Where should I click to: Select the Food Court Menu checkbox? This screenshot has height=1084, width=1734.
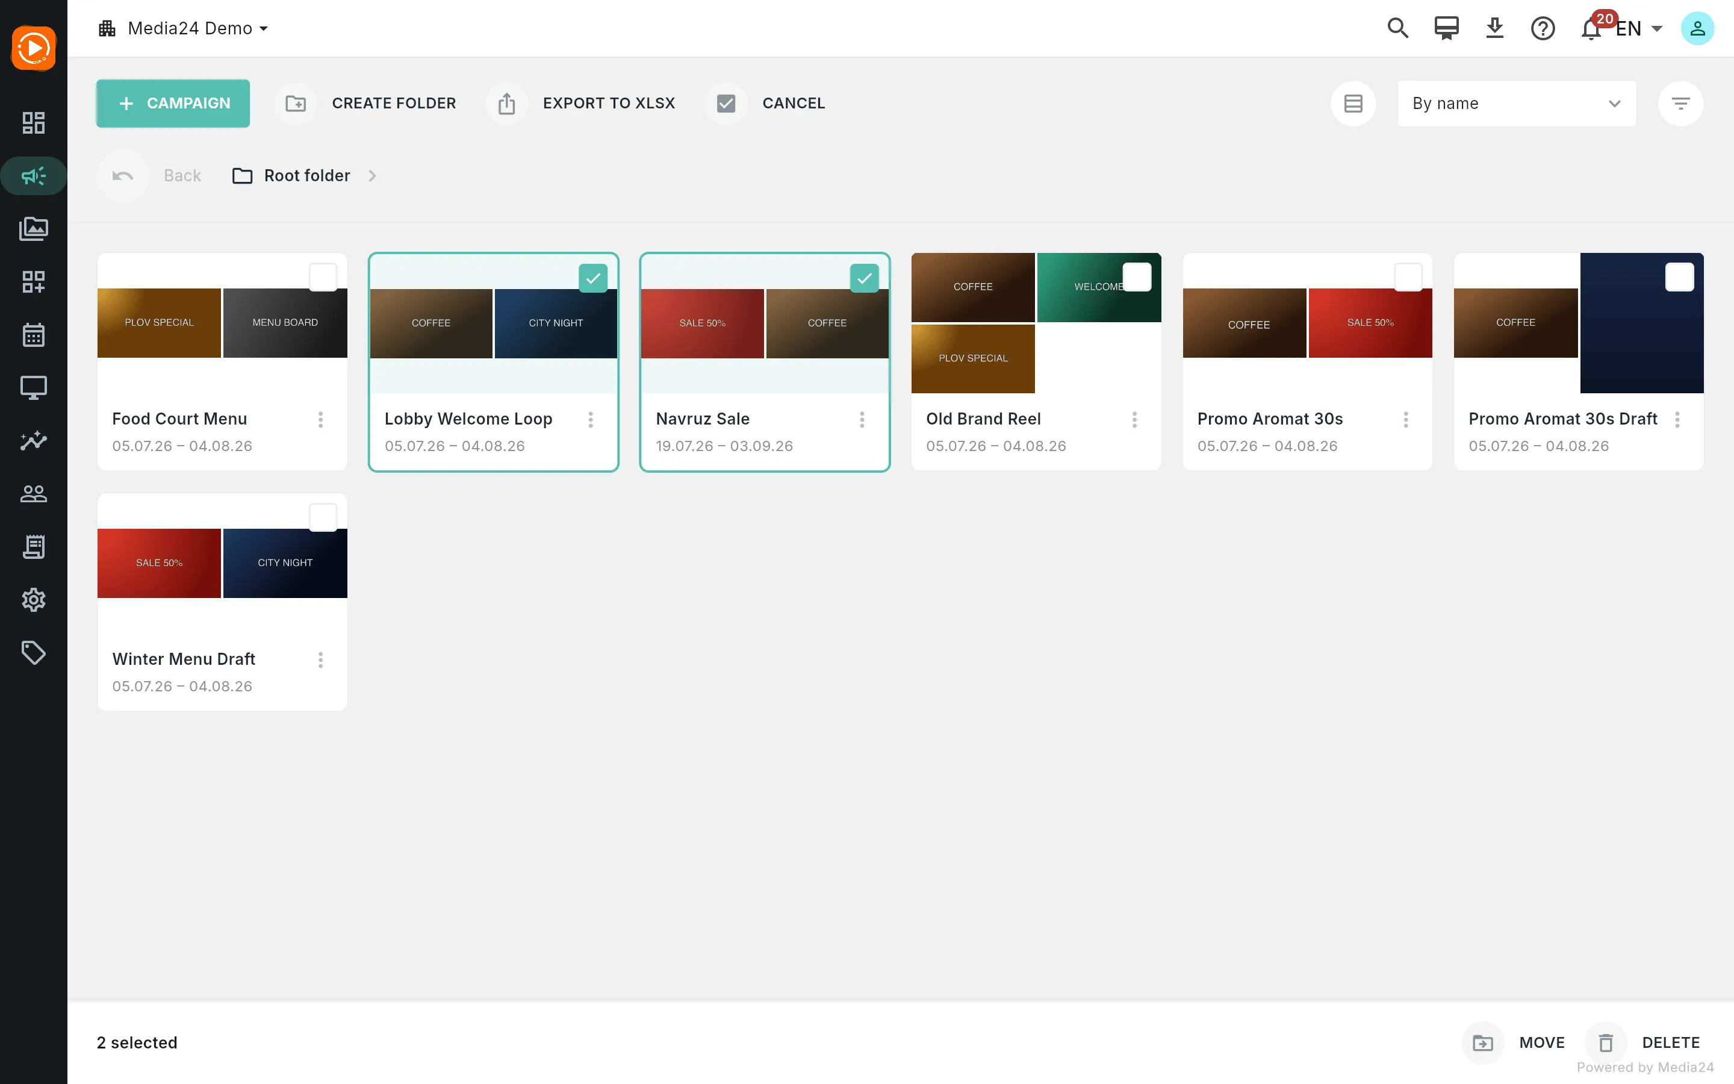(x=323, y=277)
